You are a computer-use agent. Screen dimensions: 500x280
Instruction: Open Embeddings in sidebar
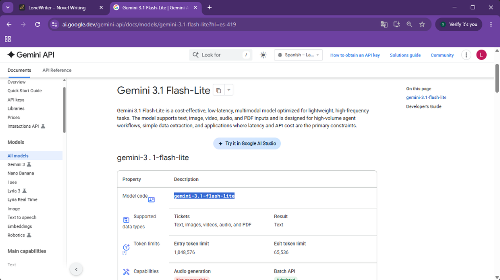[20, 226]
